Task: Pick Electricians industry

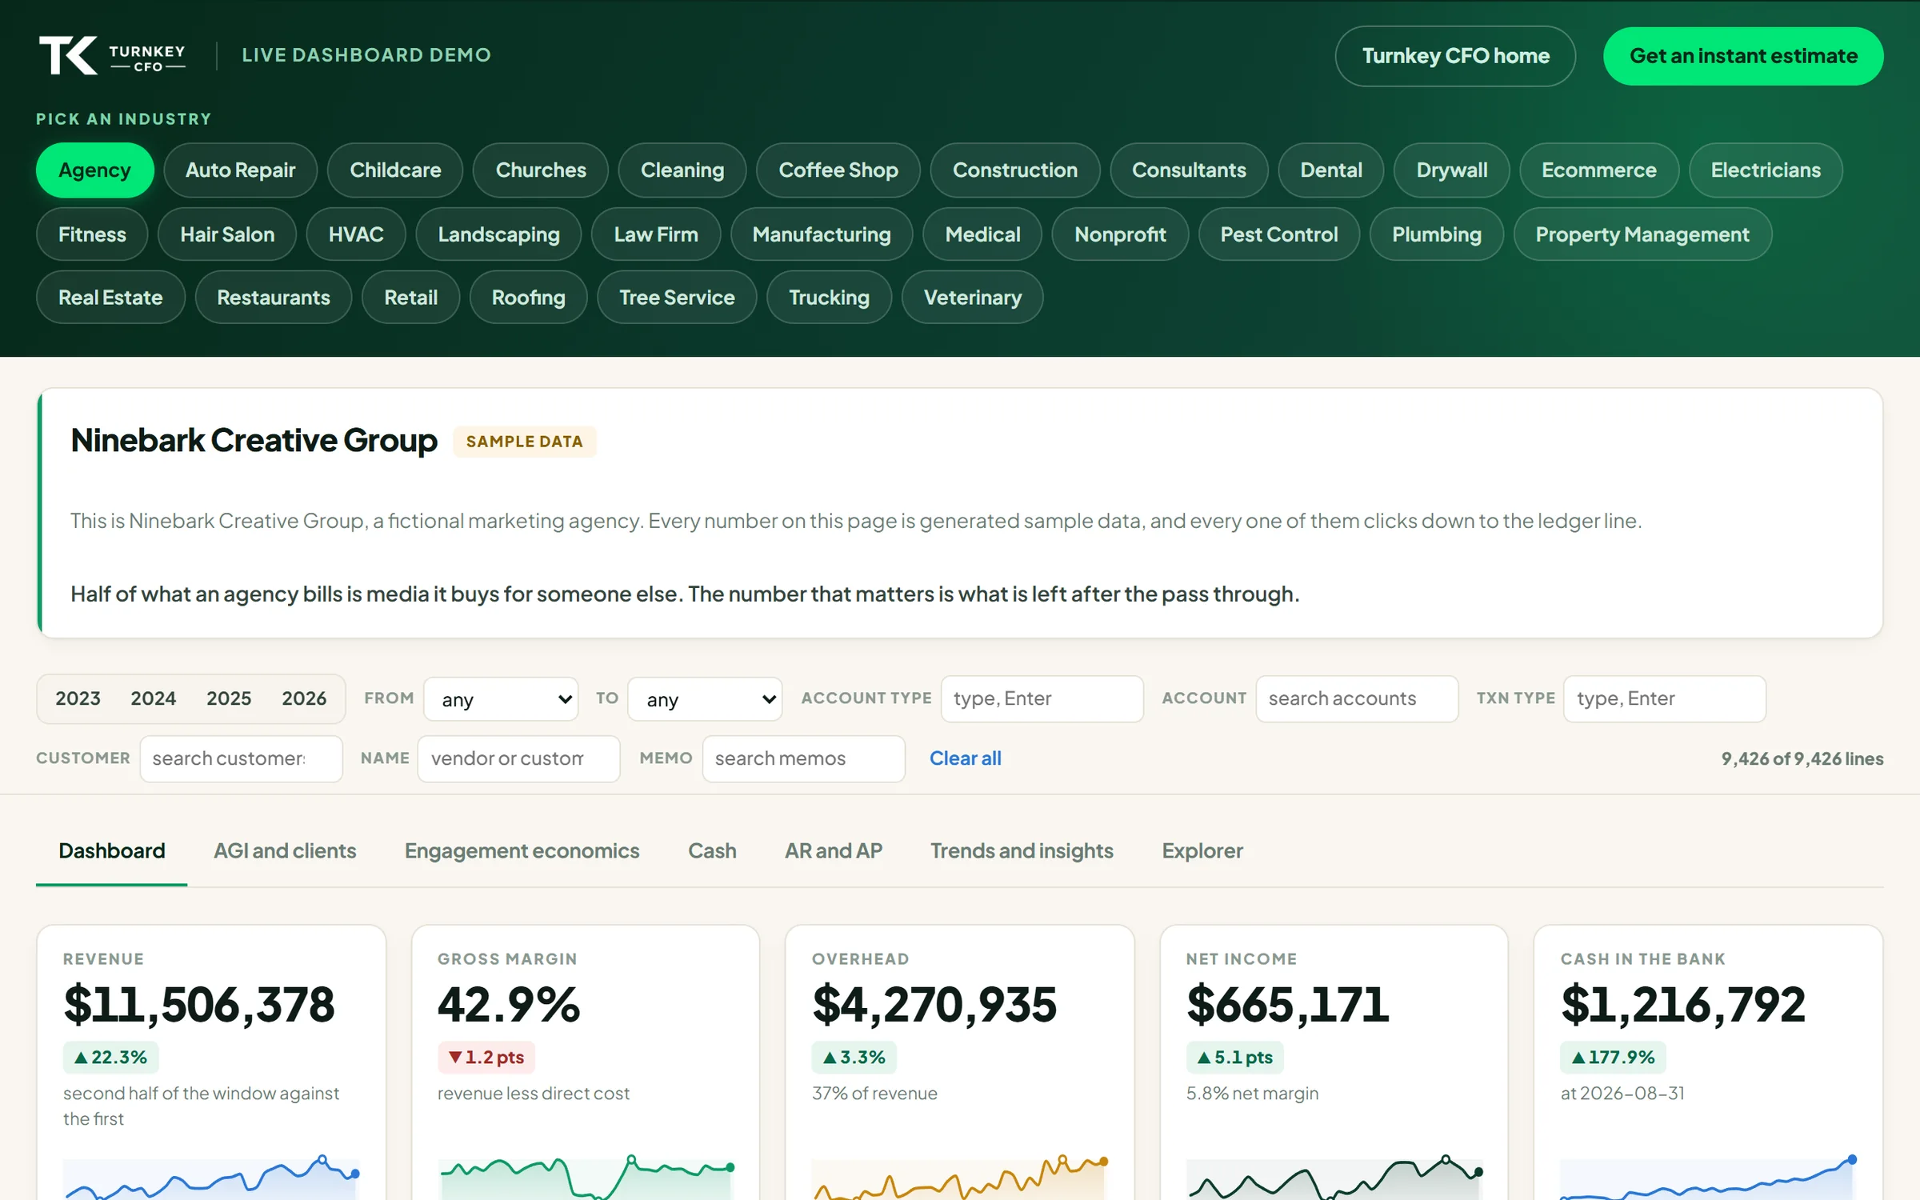Action: point(1766,170)
